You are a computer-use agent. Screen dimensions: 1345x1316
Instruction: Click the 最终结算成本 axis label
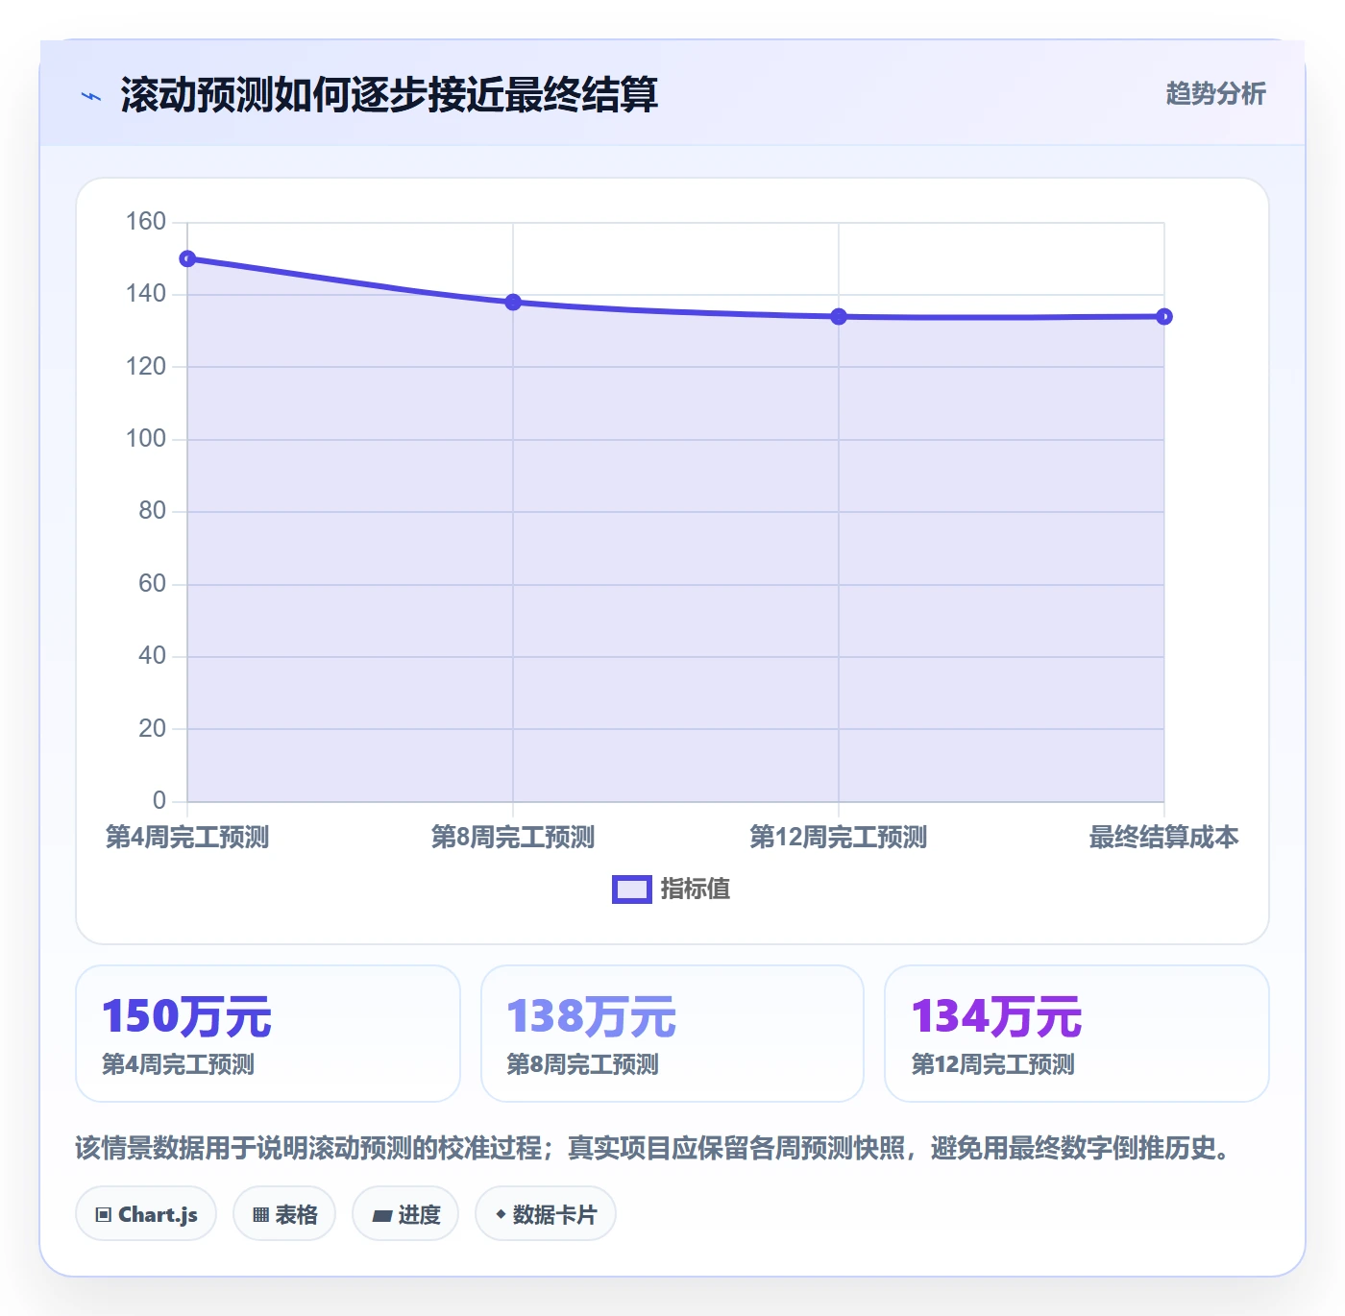tap(1163, 837)
